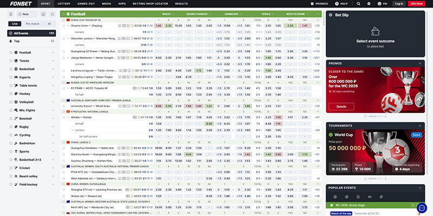The image size is (433, 216).
Task: Click the Football ball icon in the sidebar
Action: (16, 52)
